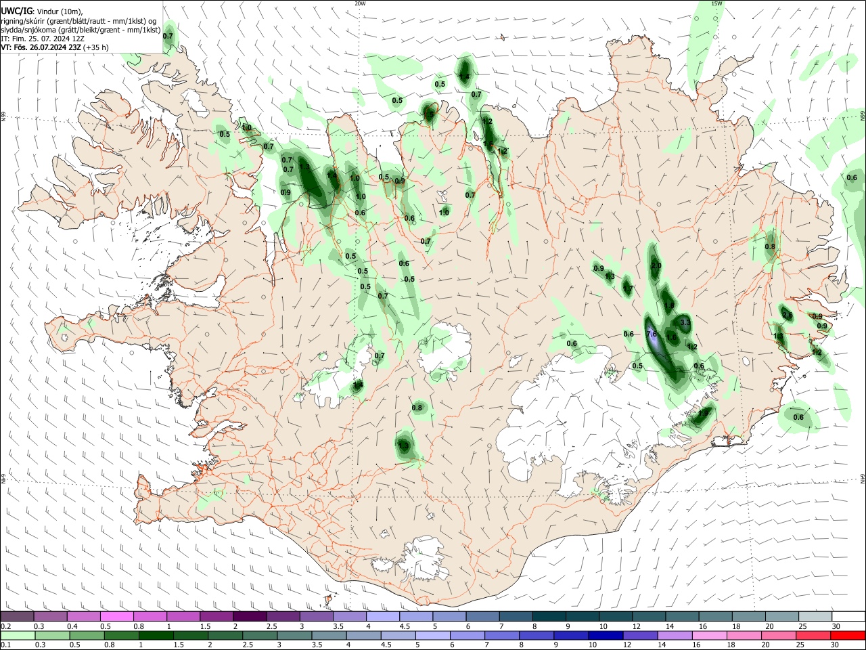Click the dark teal swatch at snow value 8
Image resolution: width=866 pixels, height=650 pixels.
[x=549, y=617]
